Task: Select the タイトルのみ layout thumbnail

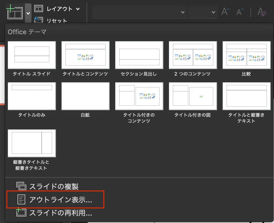Action: [32, 96]
